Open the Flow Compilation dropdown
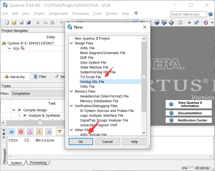This screenshot has height=171, width=215. coord(38,93)
